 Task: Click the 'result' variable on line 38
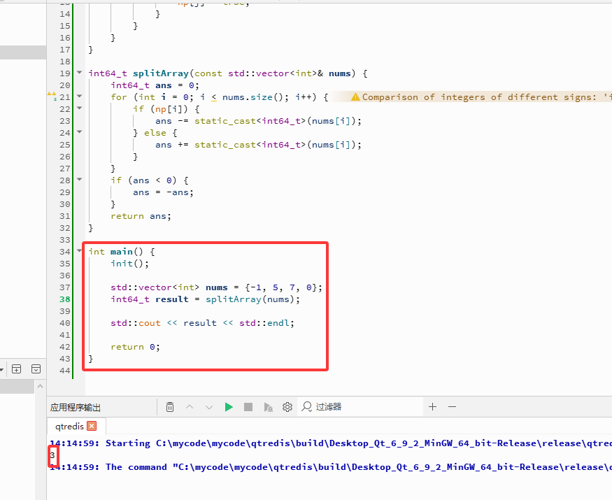click(x=172, y=299)
